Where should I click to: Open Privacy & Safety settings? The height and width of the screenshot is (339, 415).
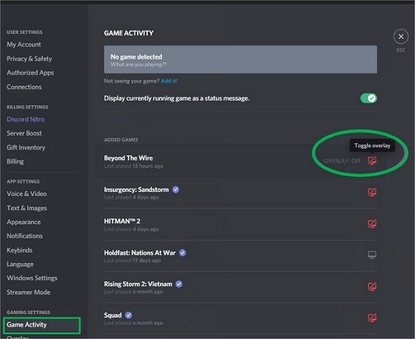[x=29, y=59]
